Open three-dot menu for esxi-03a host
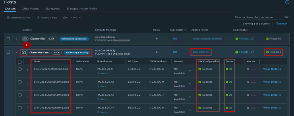Image resolution: width=294 pixels, height=116 pixels. point(28,95)
